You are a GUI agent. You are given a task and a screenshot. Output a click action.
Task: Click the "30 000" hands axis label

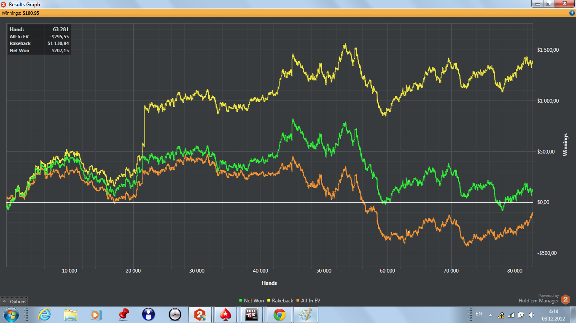coord(197,271)
